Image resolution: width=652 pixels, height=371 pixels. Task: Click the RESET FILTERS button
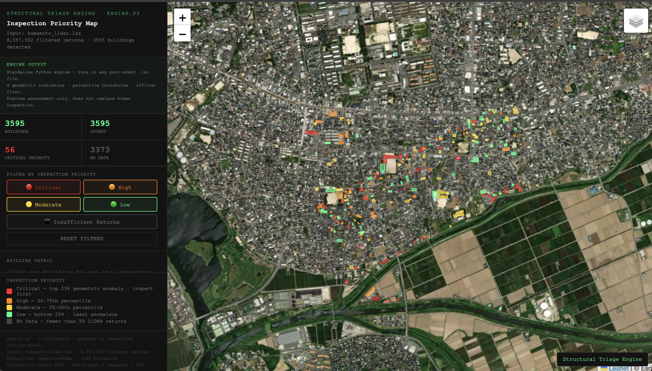pyautogui.click(x=82, y=239)
